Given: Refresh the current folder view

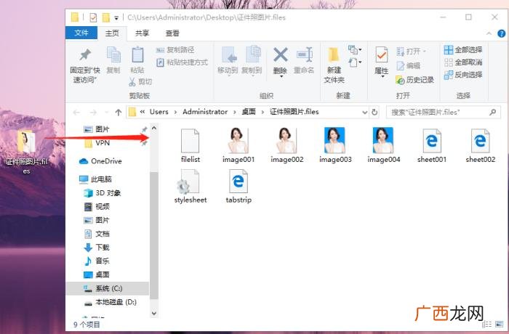Looking at the screenshot, I should (374, 113).
